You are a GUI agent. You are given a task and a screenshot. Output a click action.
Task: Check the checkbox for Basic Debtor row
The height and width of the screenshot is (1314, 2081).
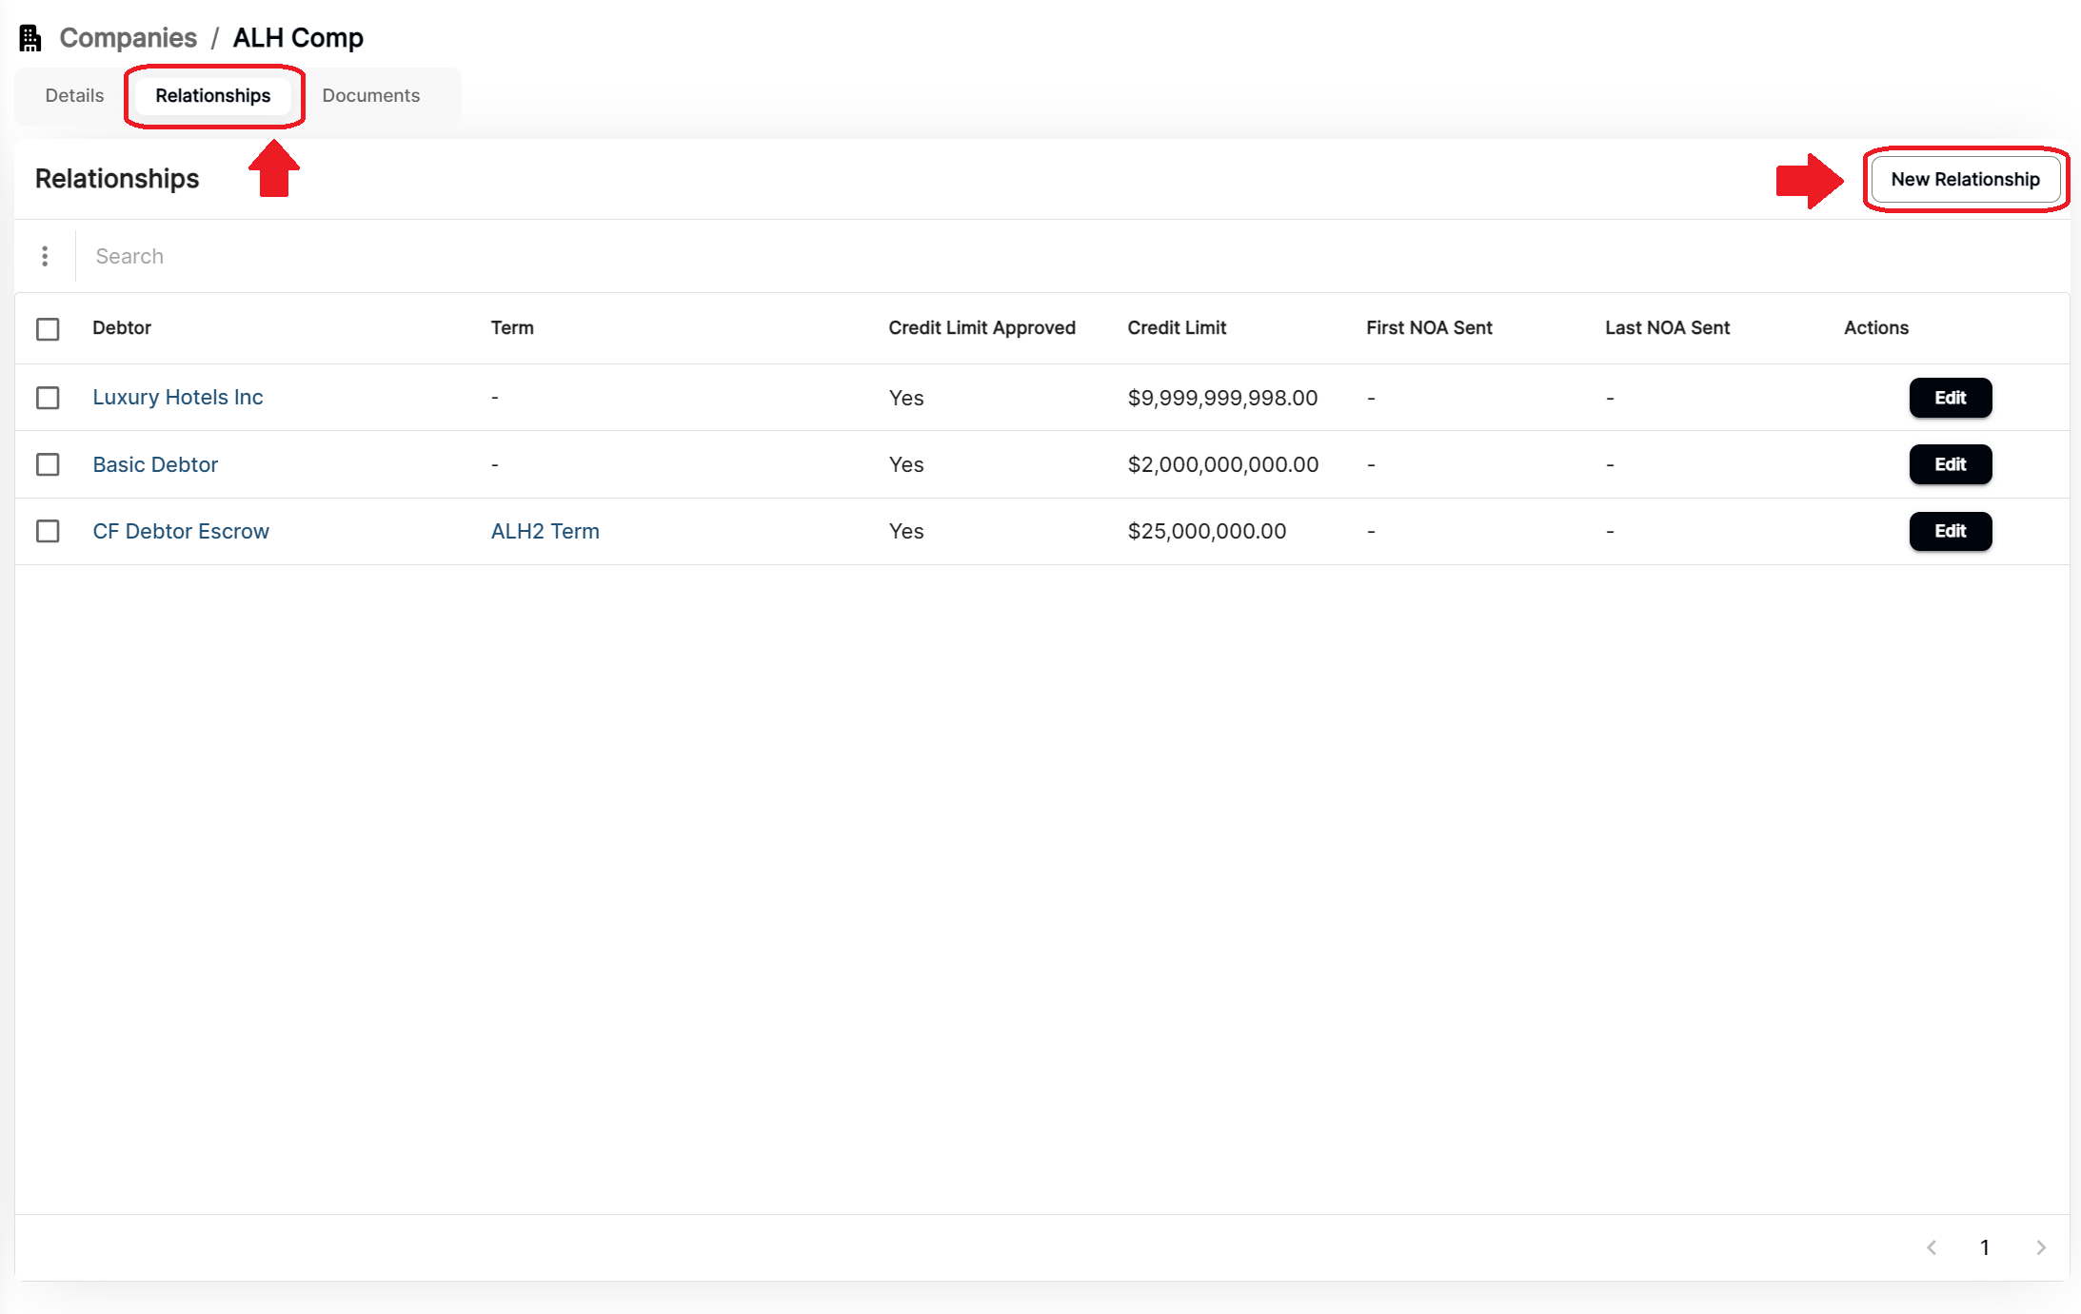(x=48, y=464)
